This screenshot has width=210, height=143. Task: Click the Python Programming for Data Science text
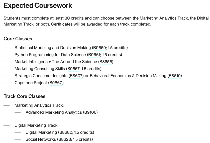pos(50,55)
